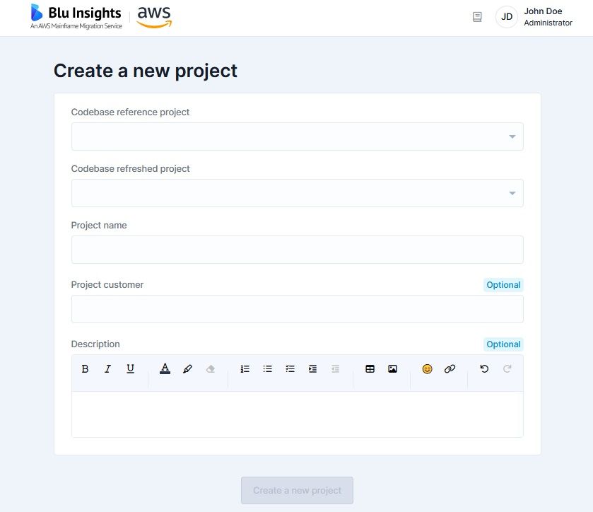Image resolution: width=593 pixels, height=512 pixels.
Task: Toggle underline formatting in description editor
Action: coord(130,368)
